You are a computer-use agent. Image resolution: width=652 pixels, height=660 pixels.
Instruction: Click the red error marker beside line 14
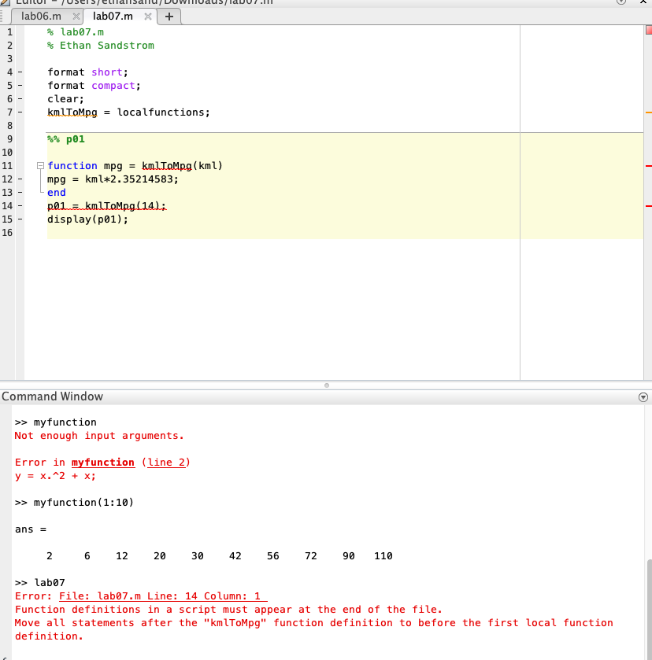(646, 206)
